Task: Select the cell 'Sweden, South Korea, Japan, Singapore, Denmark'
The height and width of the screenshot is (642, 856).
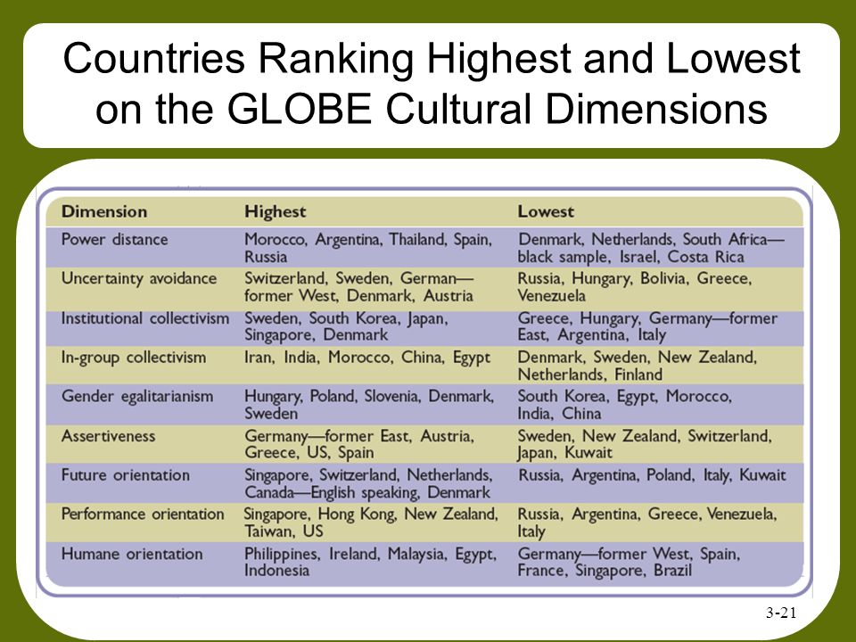Action: point(346,326)
